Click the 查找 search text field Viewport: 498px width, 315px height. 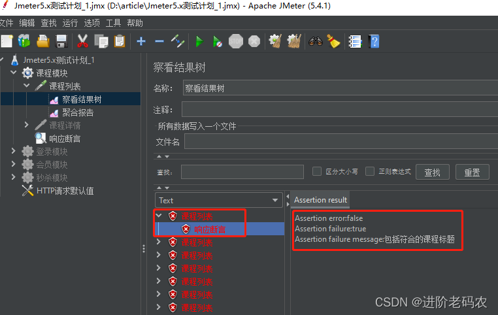click(242, 172)
